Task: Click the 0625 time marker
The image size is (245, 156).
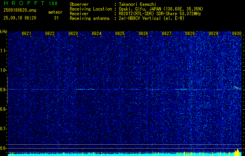Action: click(120, 34)
